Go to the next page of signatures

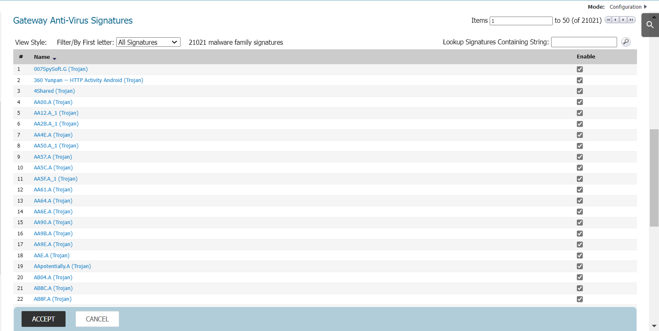click(x=623, y=20)
